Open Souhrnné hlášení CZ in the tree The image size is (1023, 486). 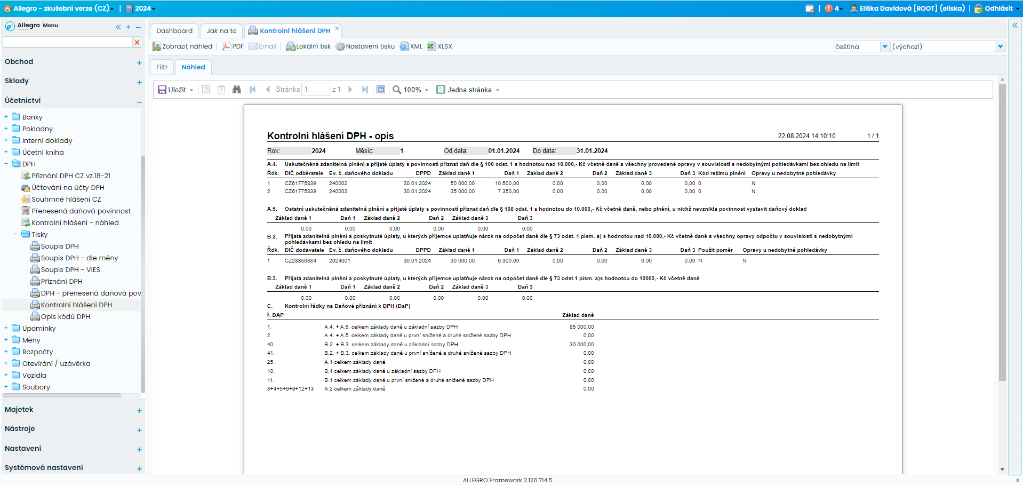click(x=66, y=199)
